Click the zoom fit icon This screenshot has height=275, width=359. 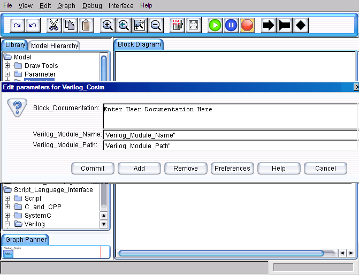pyautogui.click(x=140, y=25)
